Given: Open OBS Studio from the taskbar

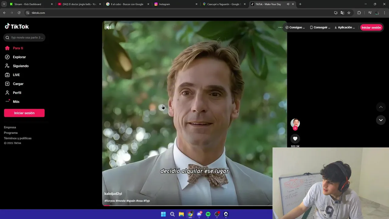Looking at the screenshot, I should (217, 214).
